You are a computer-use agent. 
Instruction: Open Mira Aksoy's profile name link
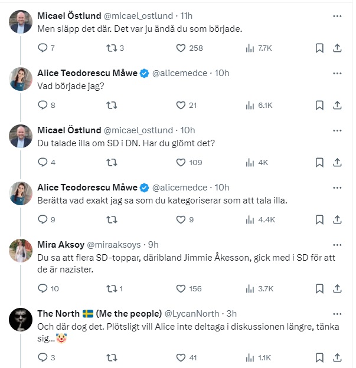[60, 244]
